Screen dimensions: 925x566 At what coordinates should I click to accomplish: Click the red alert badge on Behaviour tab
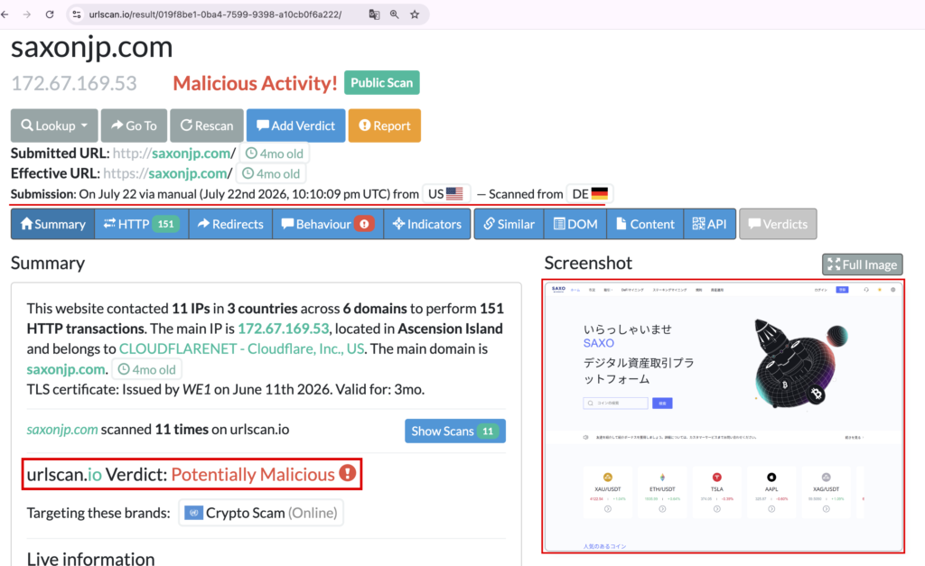[x=365, y=224]
